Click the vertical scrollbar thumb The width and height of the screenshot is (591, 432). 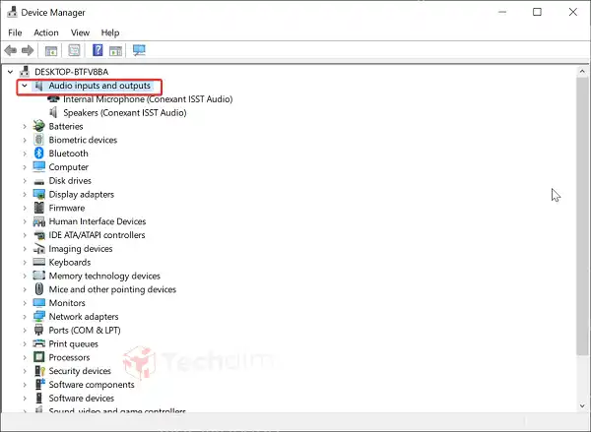582,216
